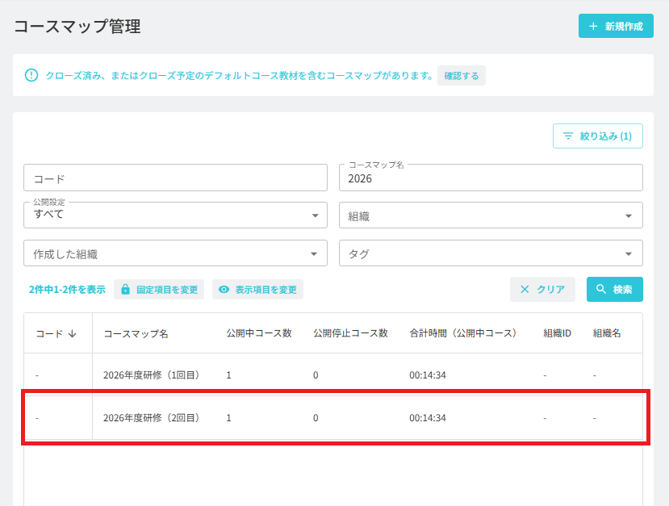669x506 pixels.
Task: Click the info alert exclamation icon
Action: (31, 76)
